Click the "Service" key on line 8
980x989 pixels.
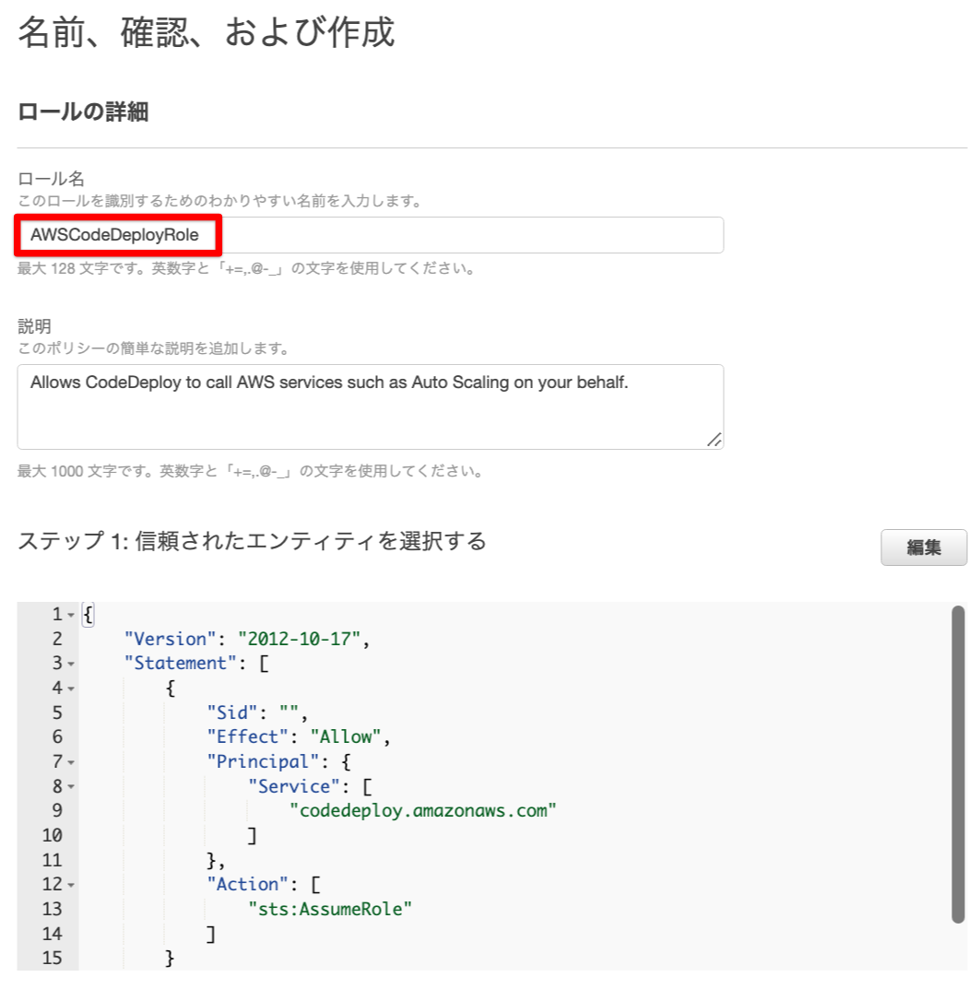294,786
